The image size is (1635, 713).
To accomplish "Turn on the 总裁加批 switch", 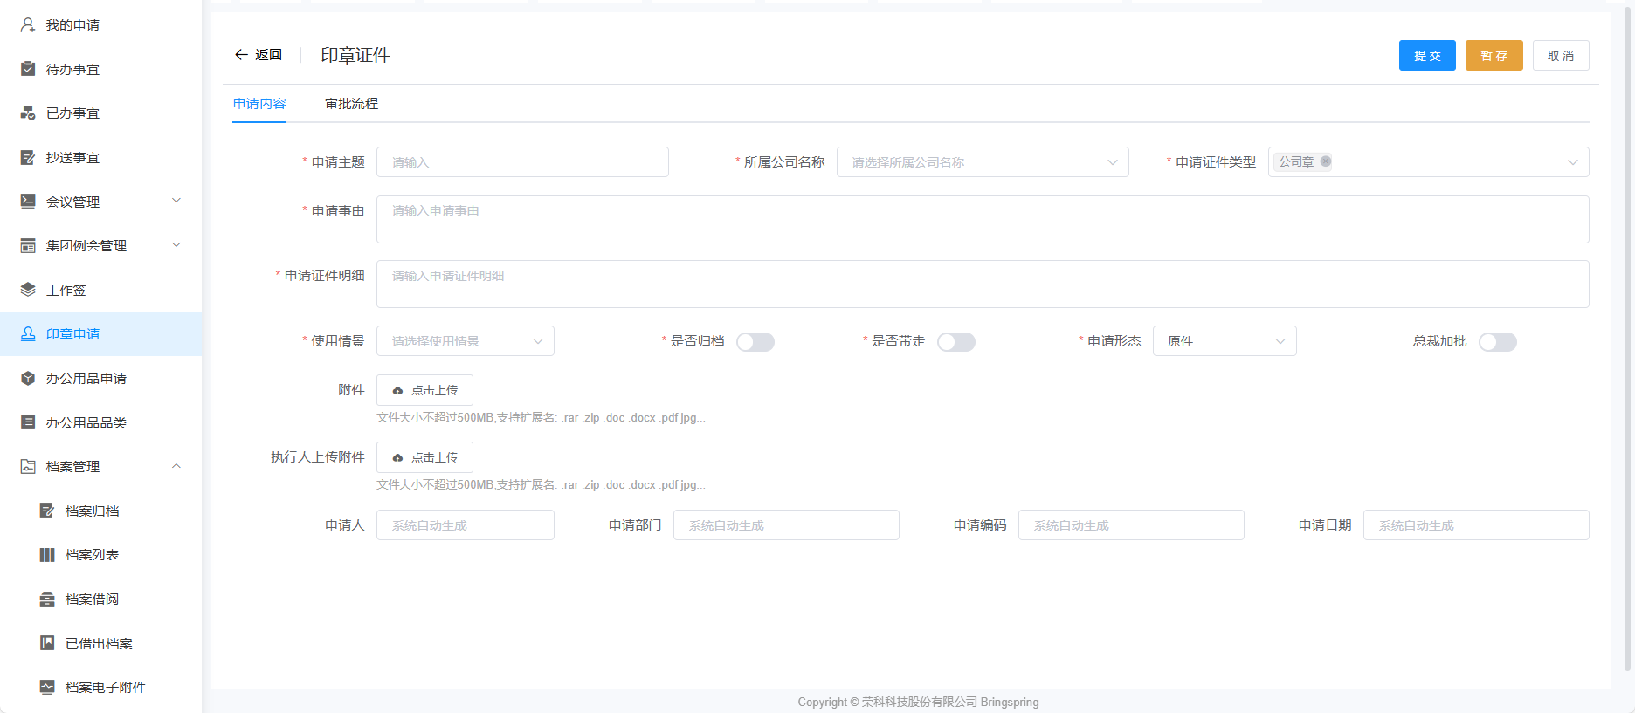I will 1497,342.
